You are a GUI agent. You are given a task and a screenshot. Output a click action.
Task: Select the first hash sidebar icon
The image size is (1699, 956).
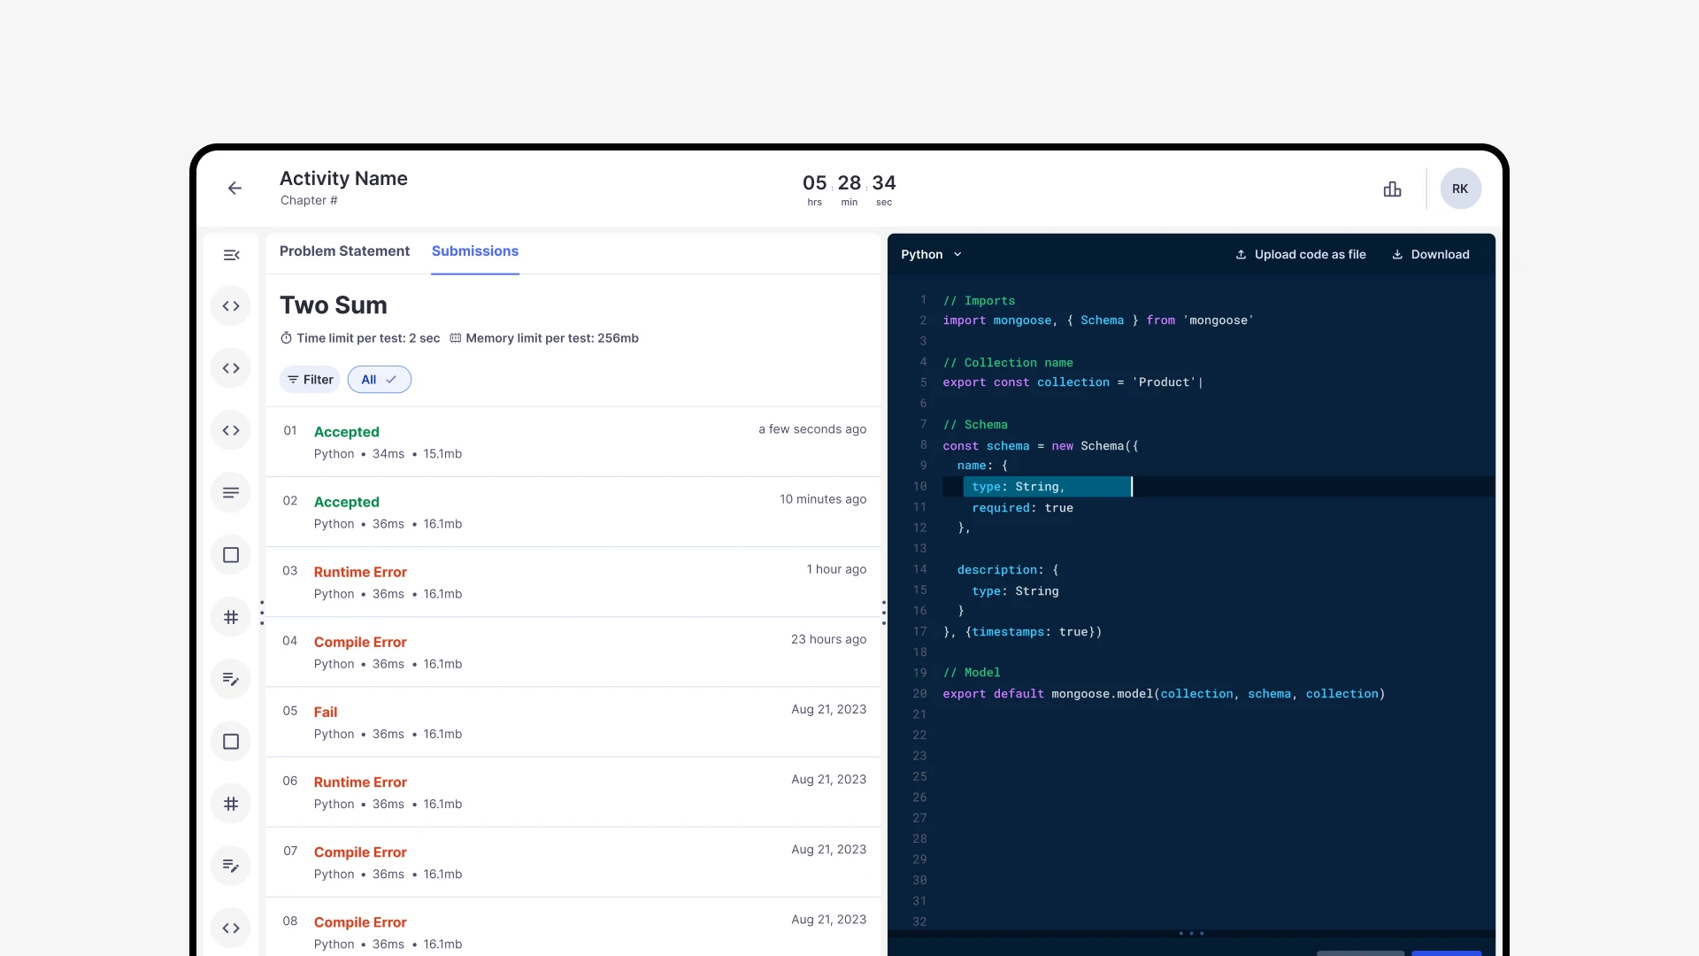tap(231, 617)
